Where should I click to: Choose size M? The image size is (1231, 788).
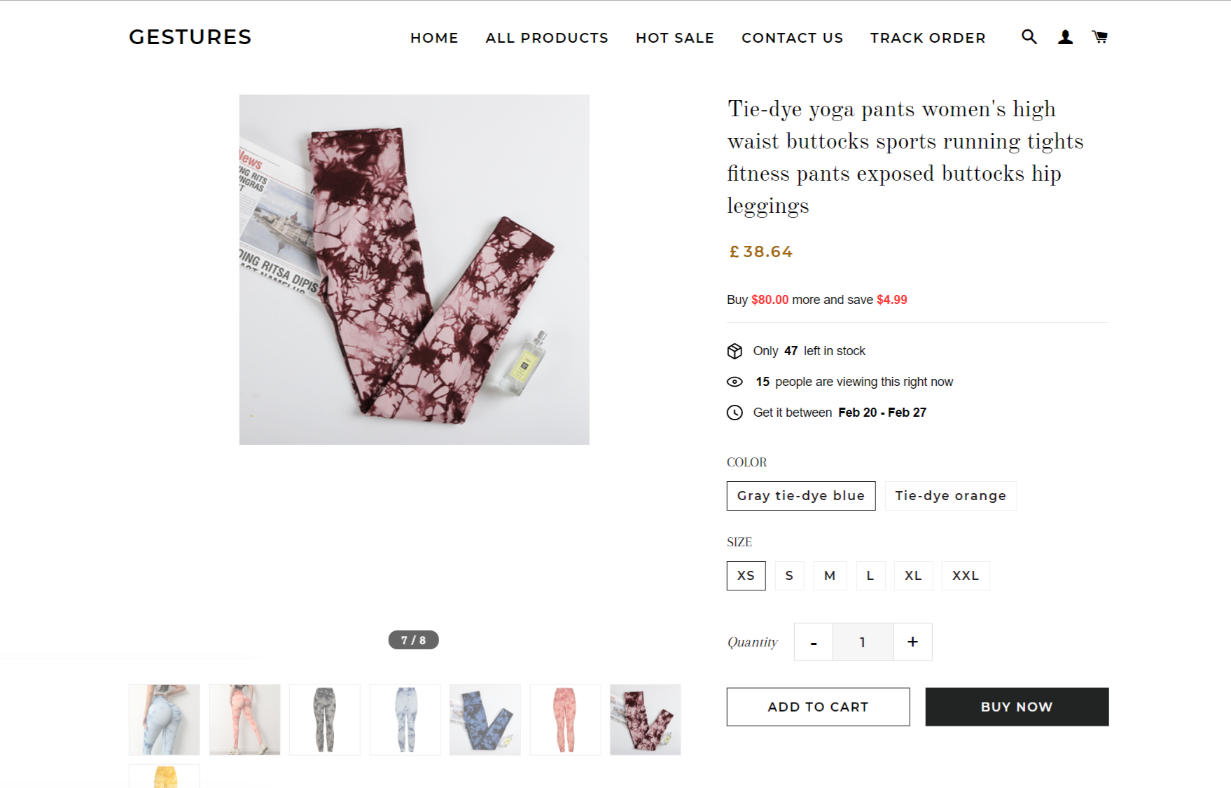[830, 576]
